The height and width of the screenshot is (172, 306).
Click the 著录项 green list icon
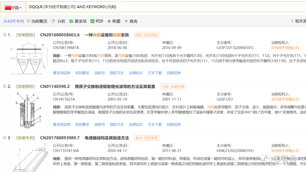click(x=71, y=21)
